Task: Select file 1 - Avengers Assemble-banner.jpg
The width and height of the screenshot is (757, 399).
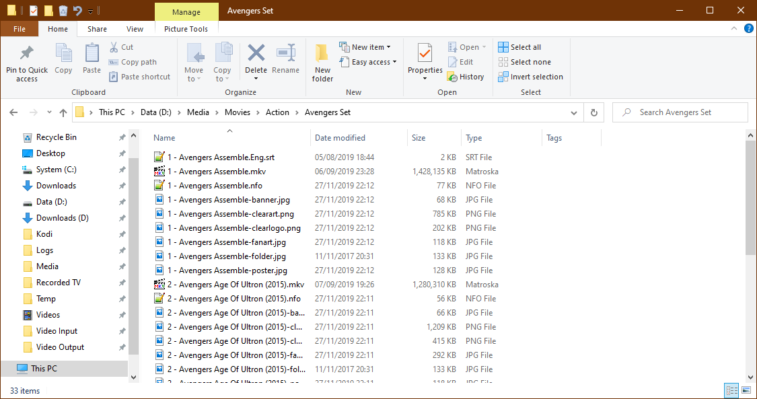Action: tap(228, 200)
